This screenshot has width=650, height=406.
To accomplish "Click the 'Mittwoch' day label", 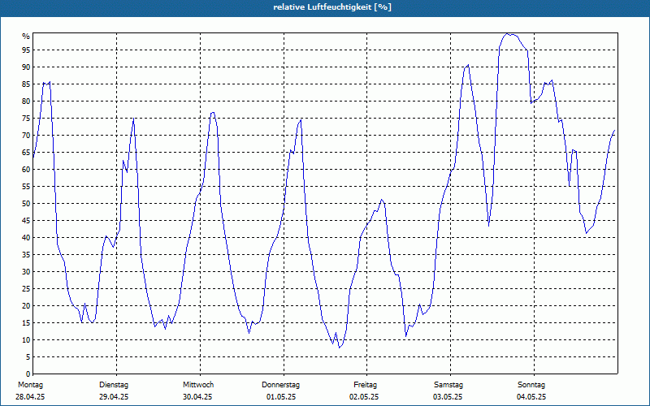I will coord(198,385).
